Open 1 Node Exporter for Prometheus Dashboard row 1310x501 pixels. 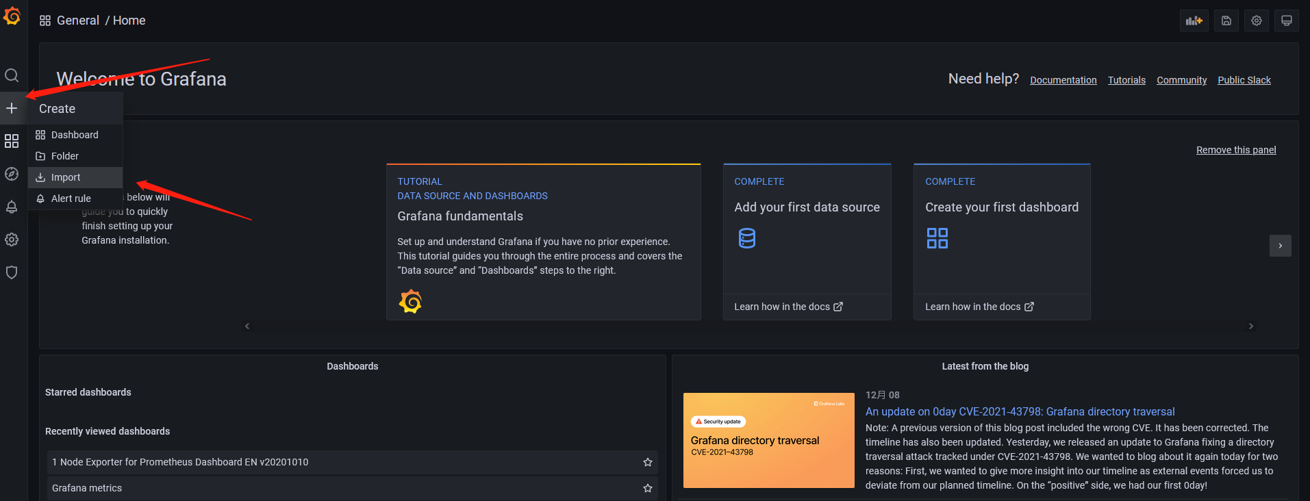tap(352, 462)
